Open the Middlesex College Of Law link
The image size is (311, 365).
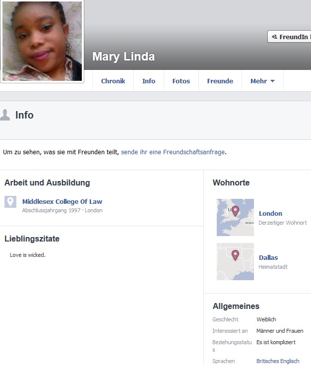[62, 201]
